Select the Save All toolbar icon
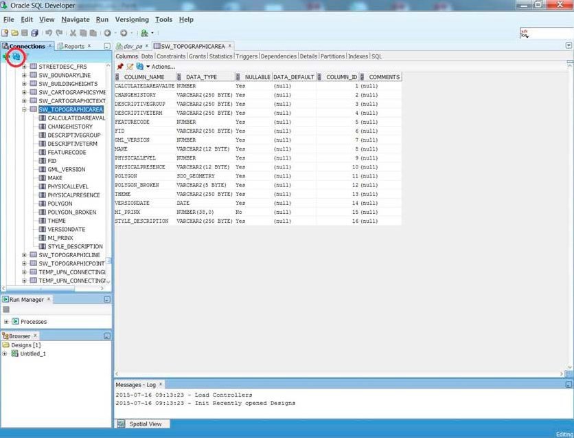 [x=33, y=32]
